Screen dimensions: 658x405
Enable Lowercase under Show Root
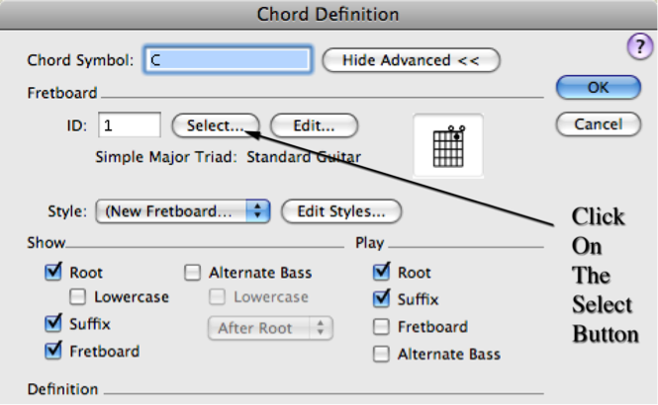point(77,296)
